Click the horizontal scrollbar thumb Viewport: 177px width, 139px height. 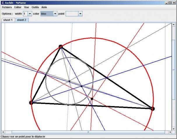tap(88, 132)
